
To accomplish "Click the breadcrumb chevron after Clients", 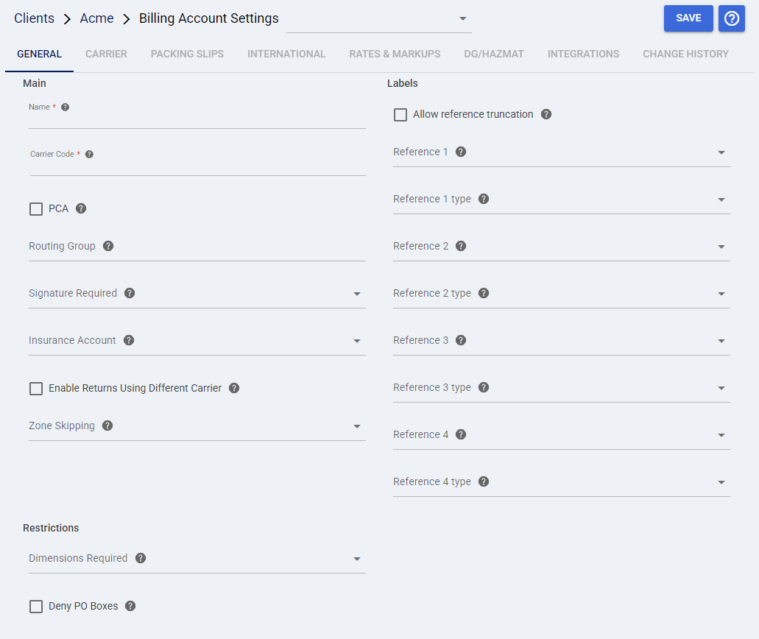I will pyautogui.click(x=67, y=19).
